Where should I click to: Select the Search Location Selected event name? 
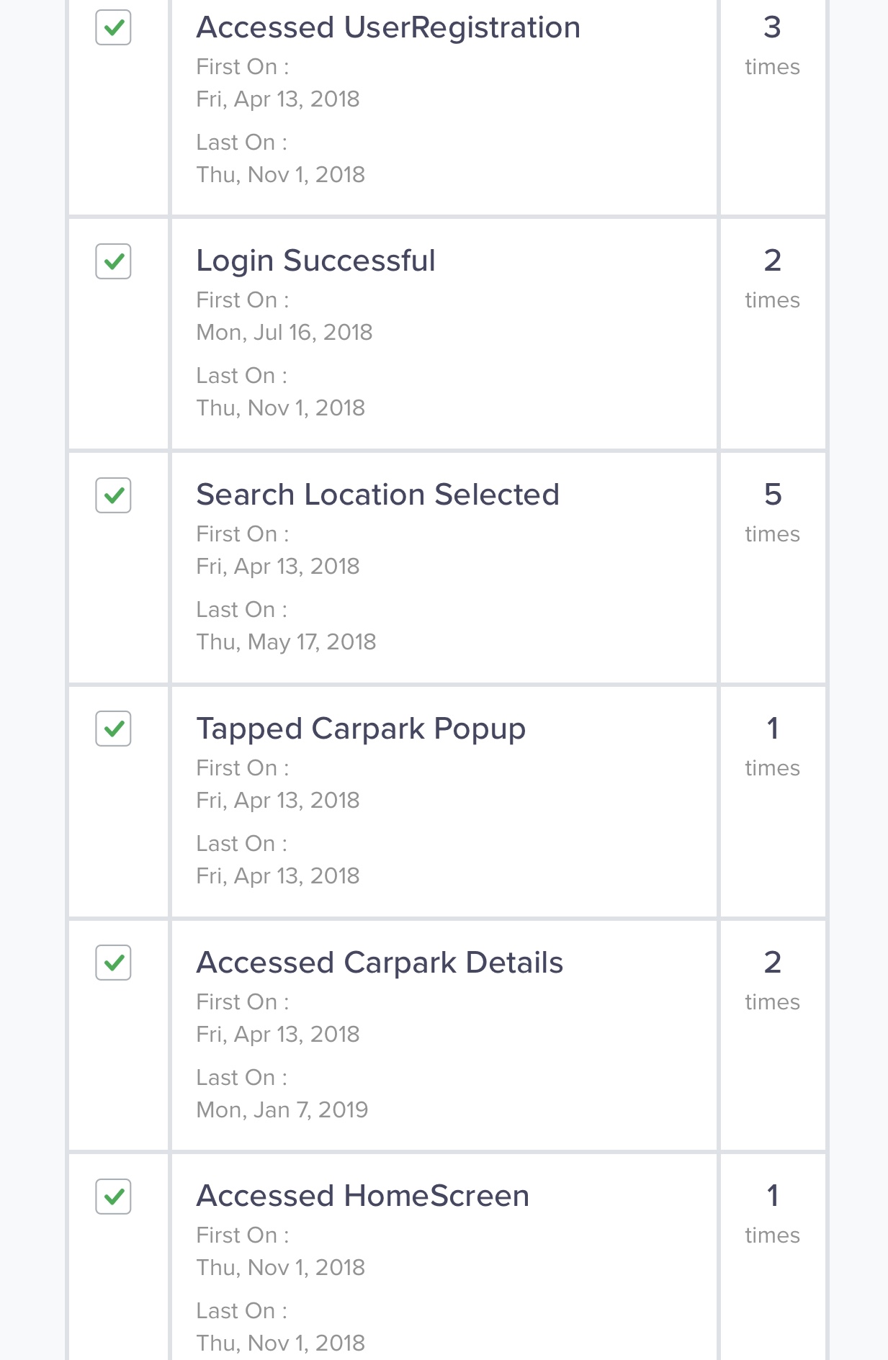tap(377, 495)
